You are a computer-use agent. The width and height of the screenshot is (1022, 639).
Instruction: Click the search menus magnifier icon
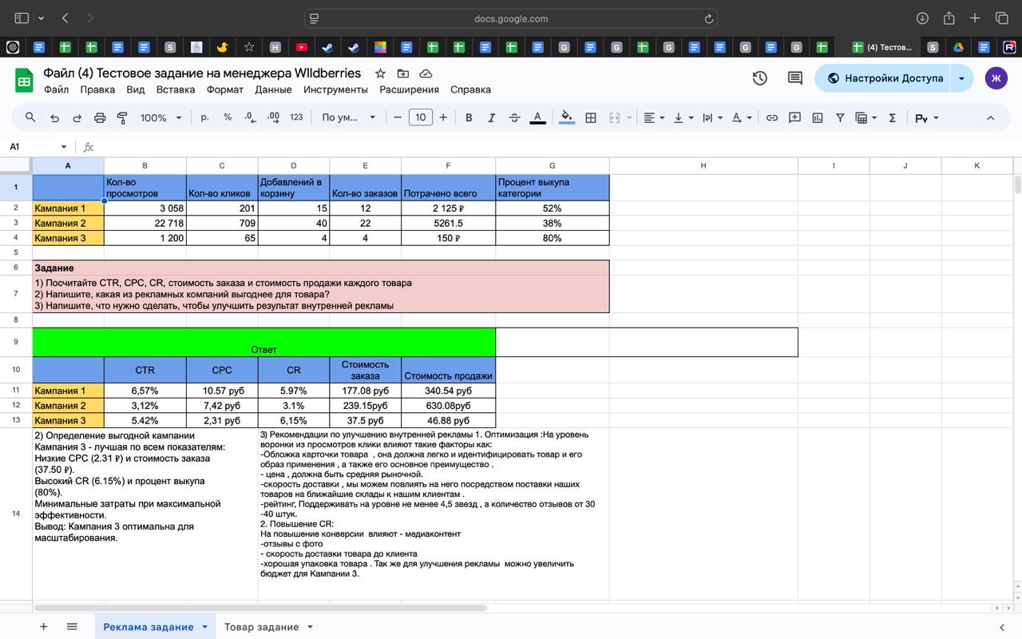[30, 117]
